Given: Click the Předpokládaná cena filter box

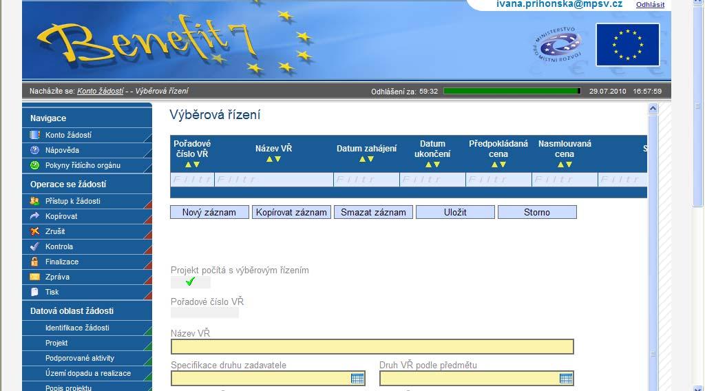Looking at the screenshot, I should pyautogui.click(x=498, y=180).
